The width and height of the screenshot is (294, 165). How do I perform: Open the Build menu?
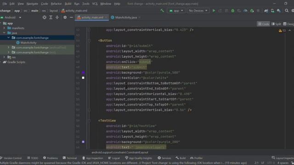coord(68,4)
